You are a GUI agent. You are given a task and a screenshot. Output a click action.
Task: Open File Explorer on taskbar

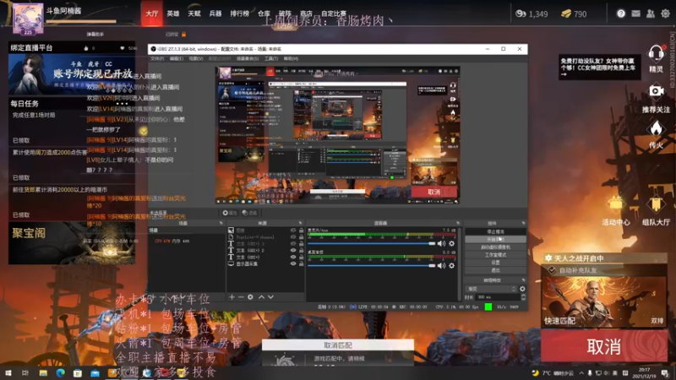pos(43,373)
